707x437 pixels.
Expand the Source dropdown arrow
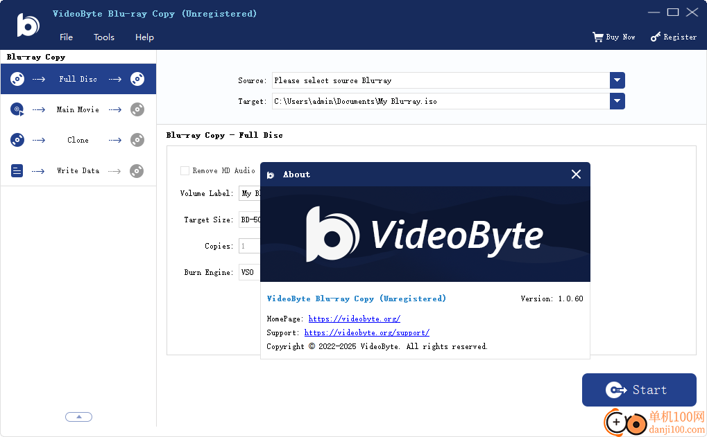pyautogui.click(x=617, y=80)
